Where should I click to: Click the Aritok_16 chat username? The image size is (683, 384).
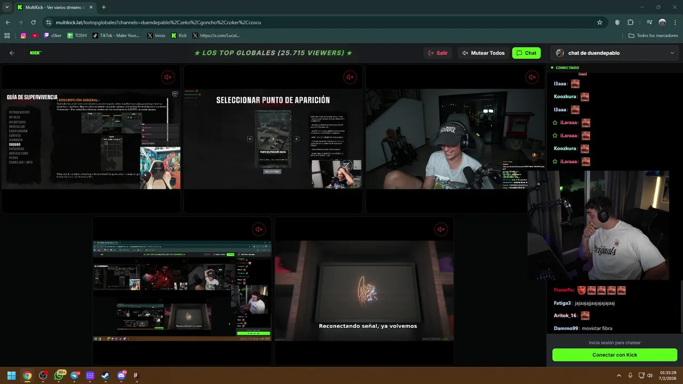(565, 316)
